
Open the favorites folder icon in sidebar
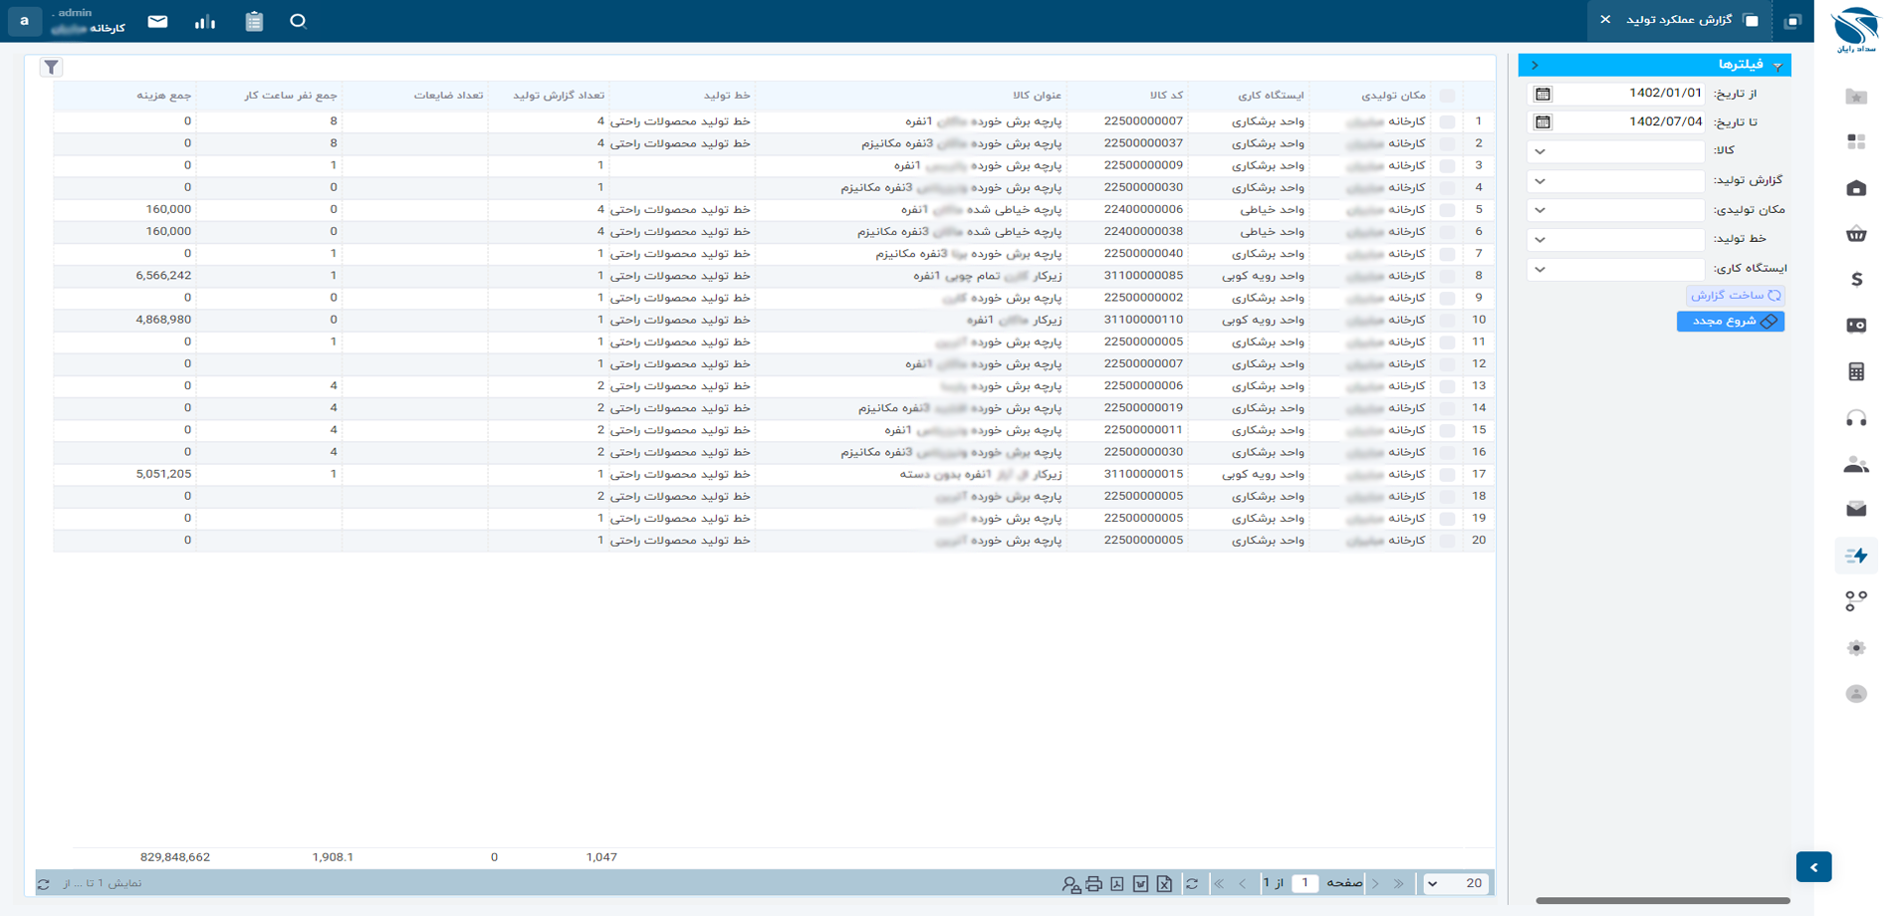coord(1856,97)
